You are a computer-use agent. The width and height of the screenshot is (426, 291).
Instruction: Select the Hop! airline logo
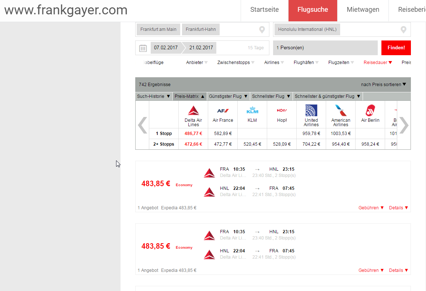pos(282,110)
